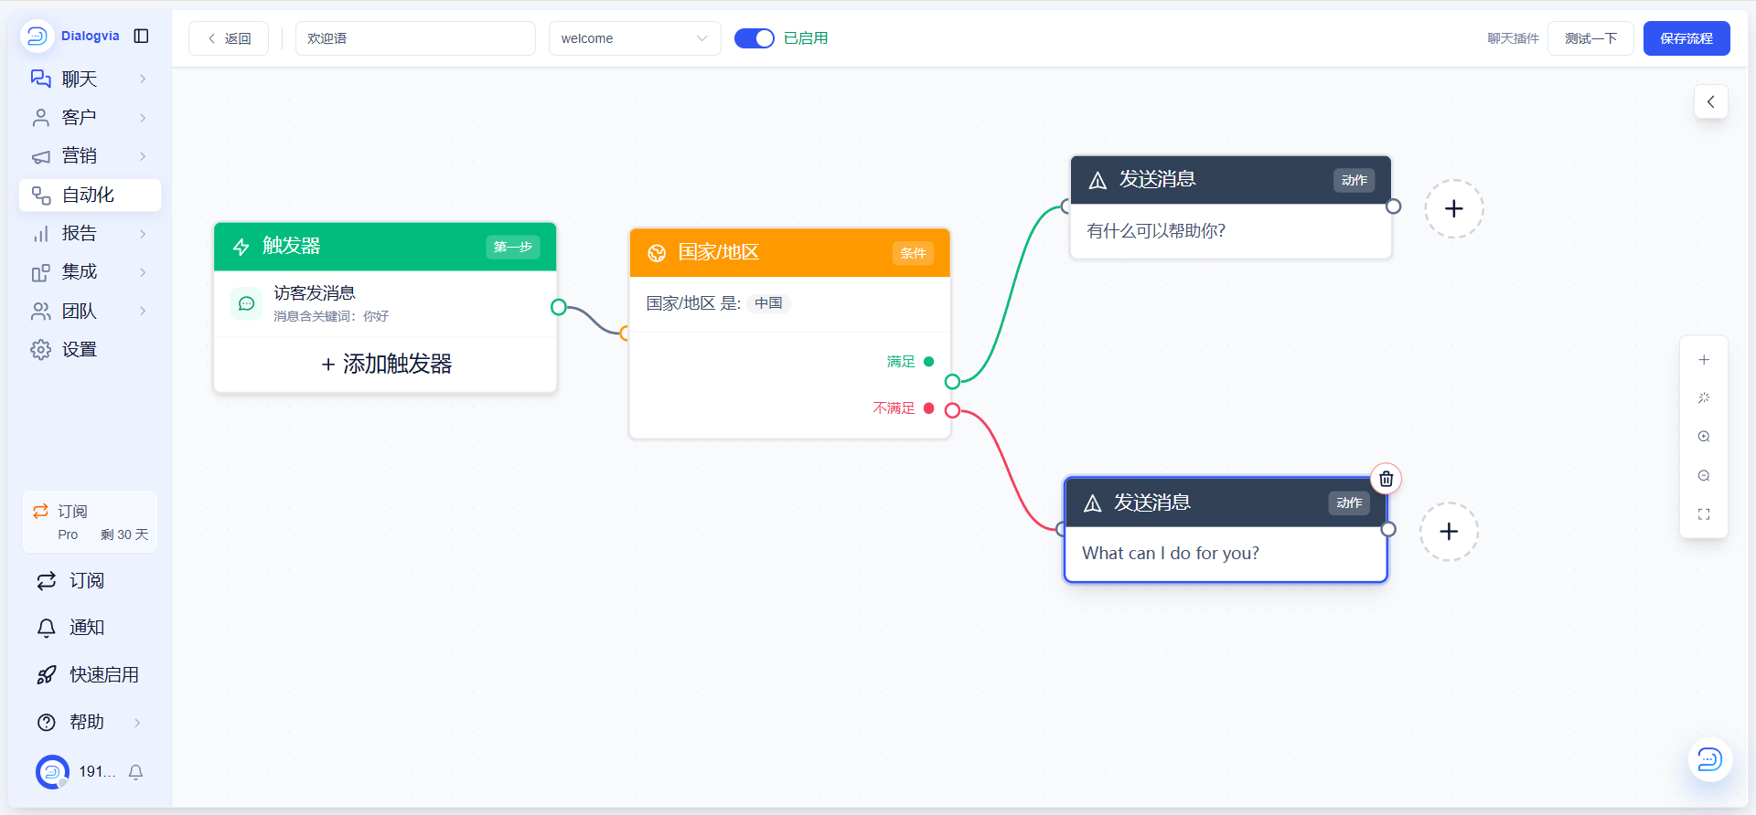This screenshot has width=1756, height=815.
Task: Zoom out on the flow canvas
Action: pos(1704,476)
